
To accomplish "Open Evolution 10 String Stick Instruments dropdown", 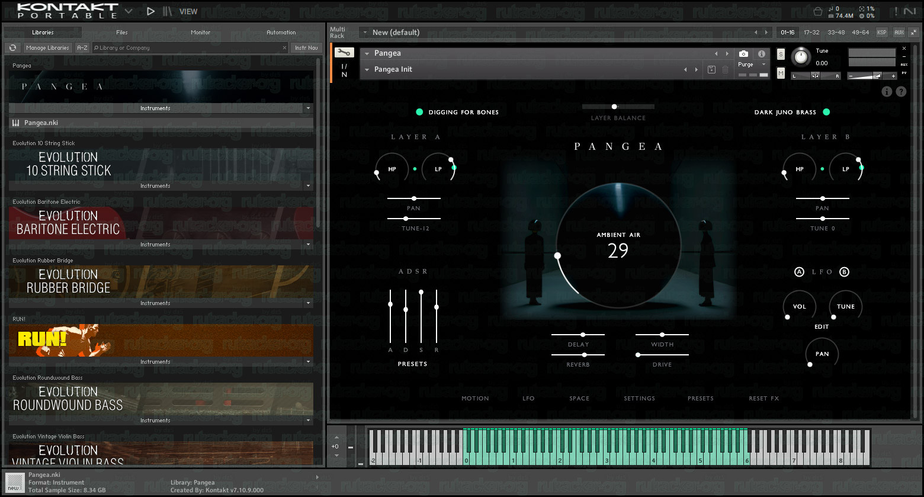I will tap(308, 186).
